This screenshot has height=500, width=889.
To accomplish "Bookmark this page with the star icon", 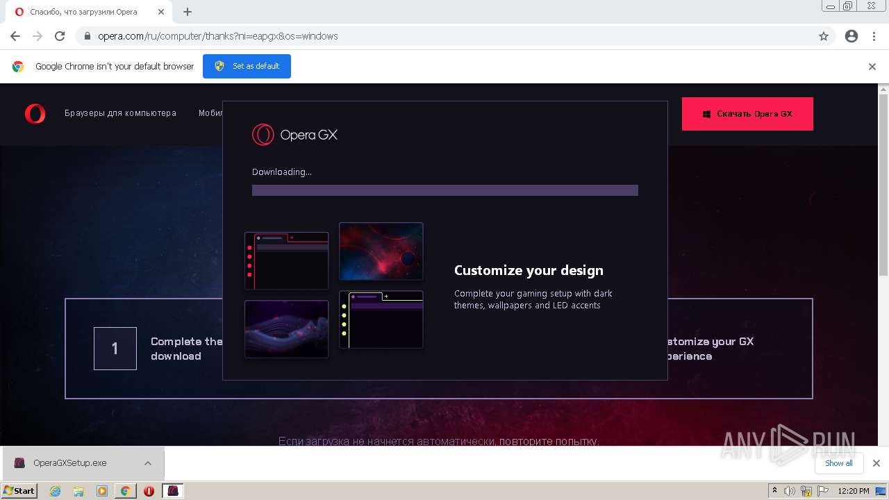I will [x=824, y=36].
